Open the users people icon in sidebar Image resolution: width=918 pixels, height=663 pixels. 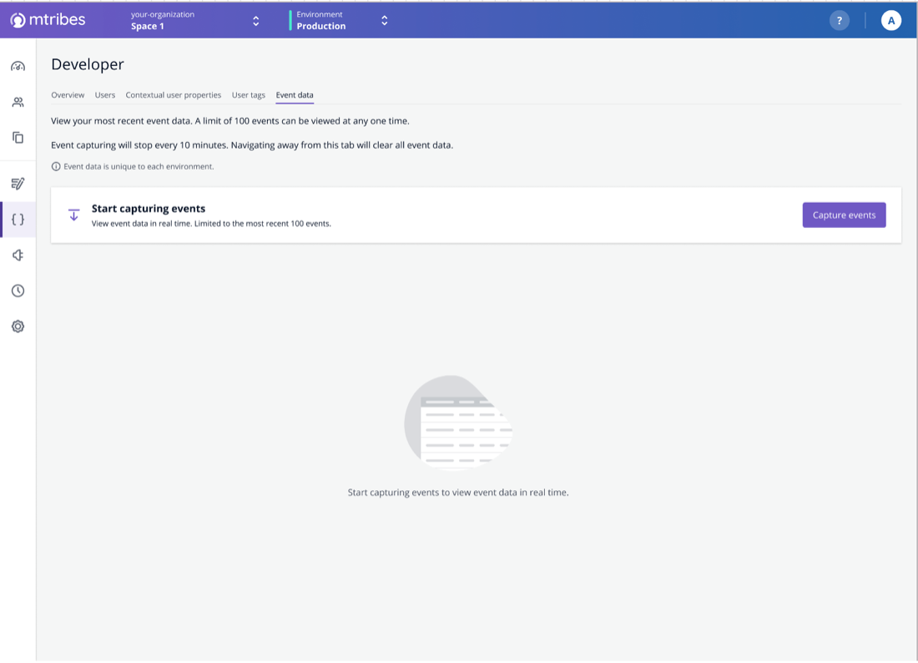(18, 102)
